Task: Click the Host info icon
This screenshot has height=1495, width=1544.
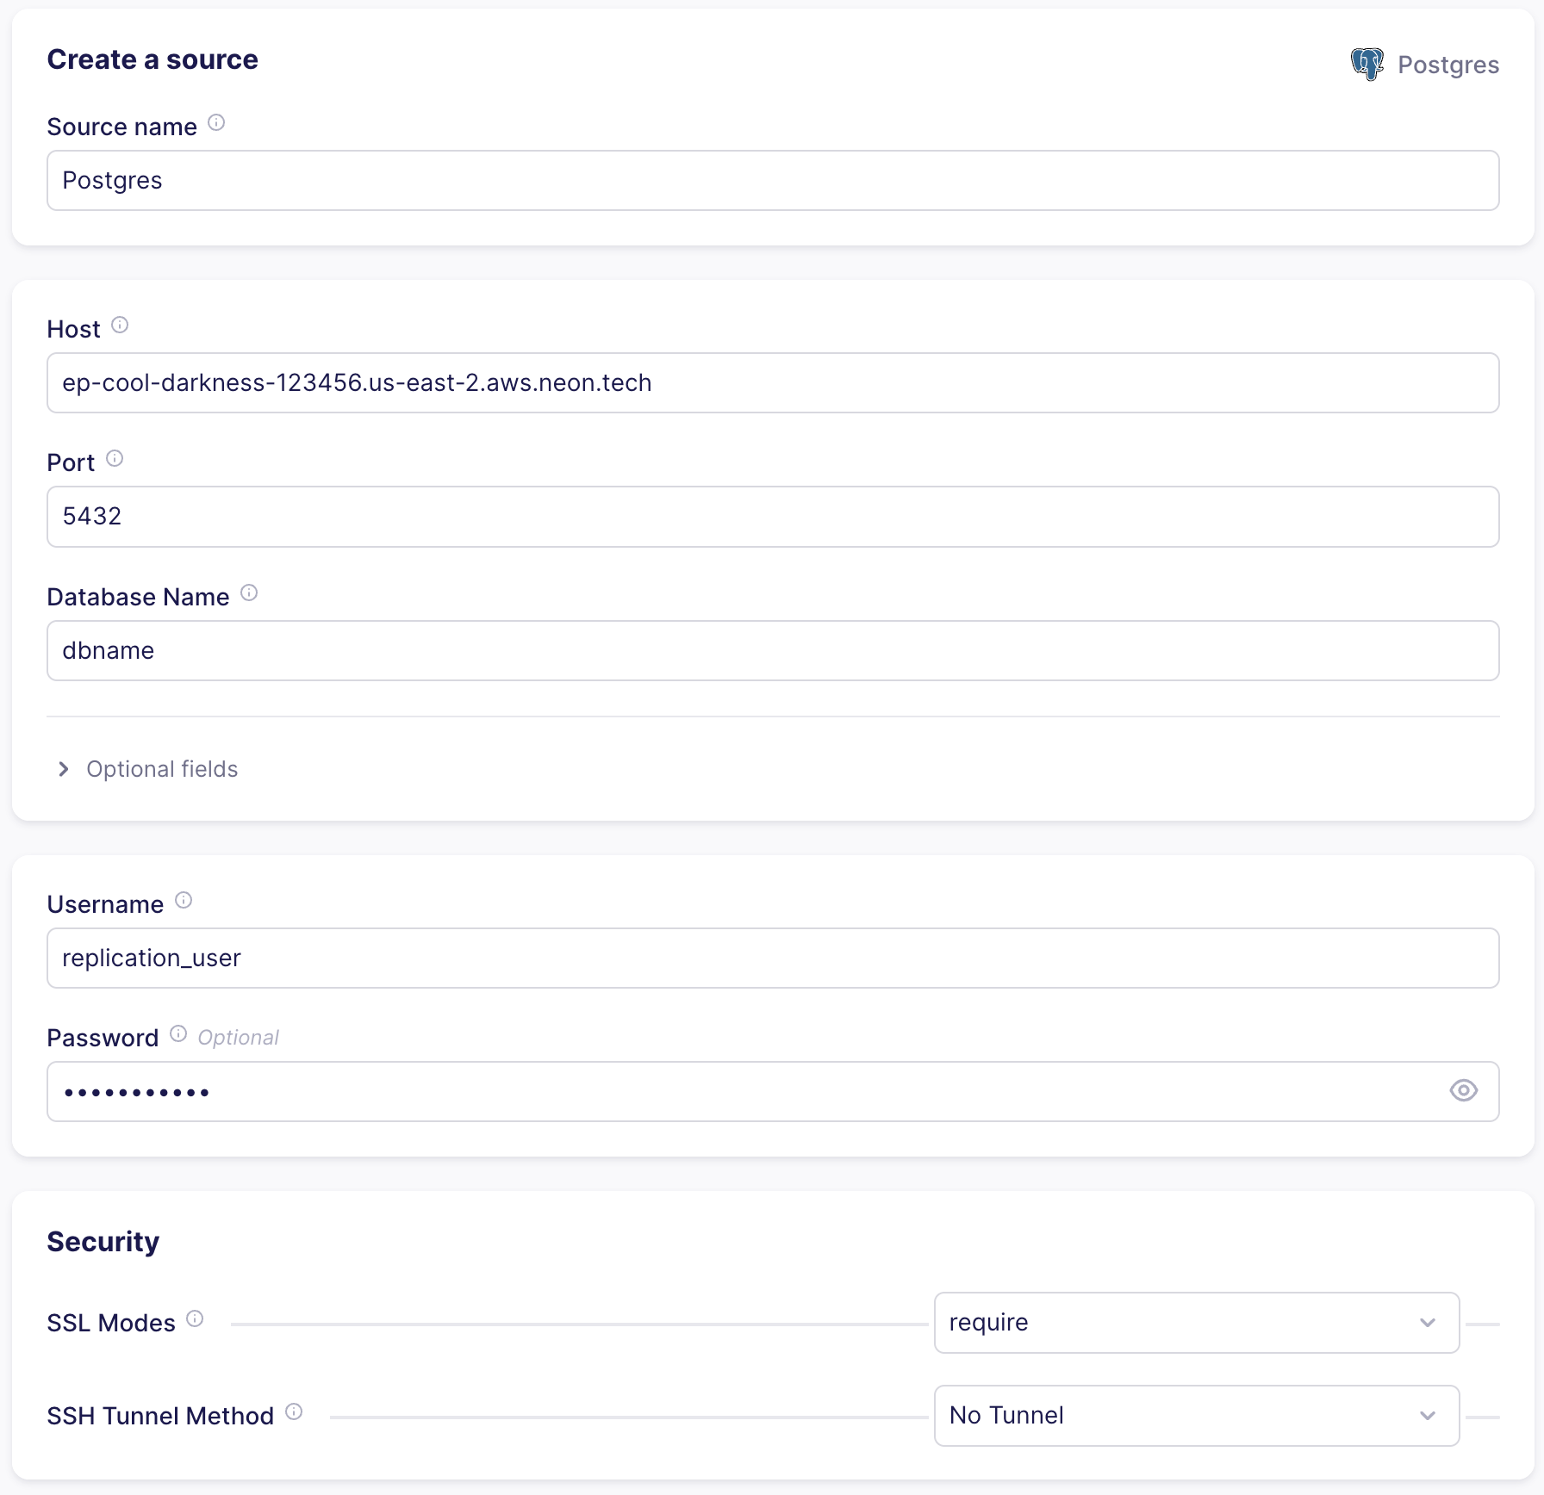Action: pos(120,326)
